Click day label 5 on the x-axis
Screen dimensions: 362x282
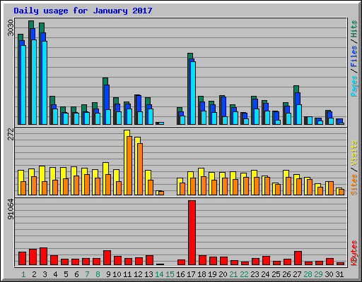[66, 274]
